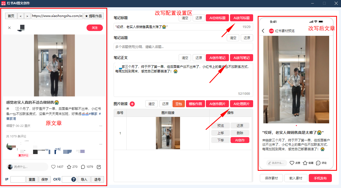Switch to 首页 home
Image resolution: width=341 pixels, height=188 pixels.
tap(11, 16)
